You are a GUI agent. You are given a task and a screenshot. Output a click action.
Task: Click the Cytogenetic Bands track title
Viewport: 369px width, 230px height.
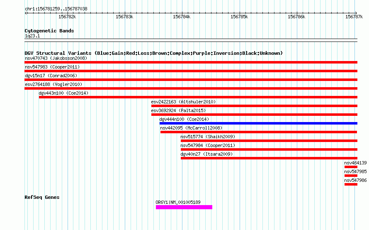49,31
